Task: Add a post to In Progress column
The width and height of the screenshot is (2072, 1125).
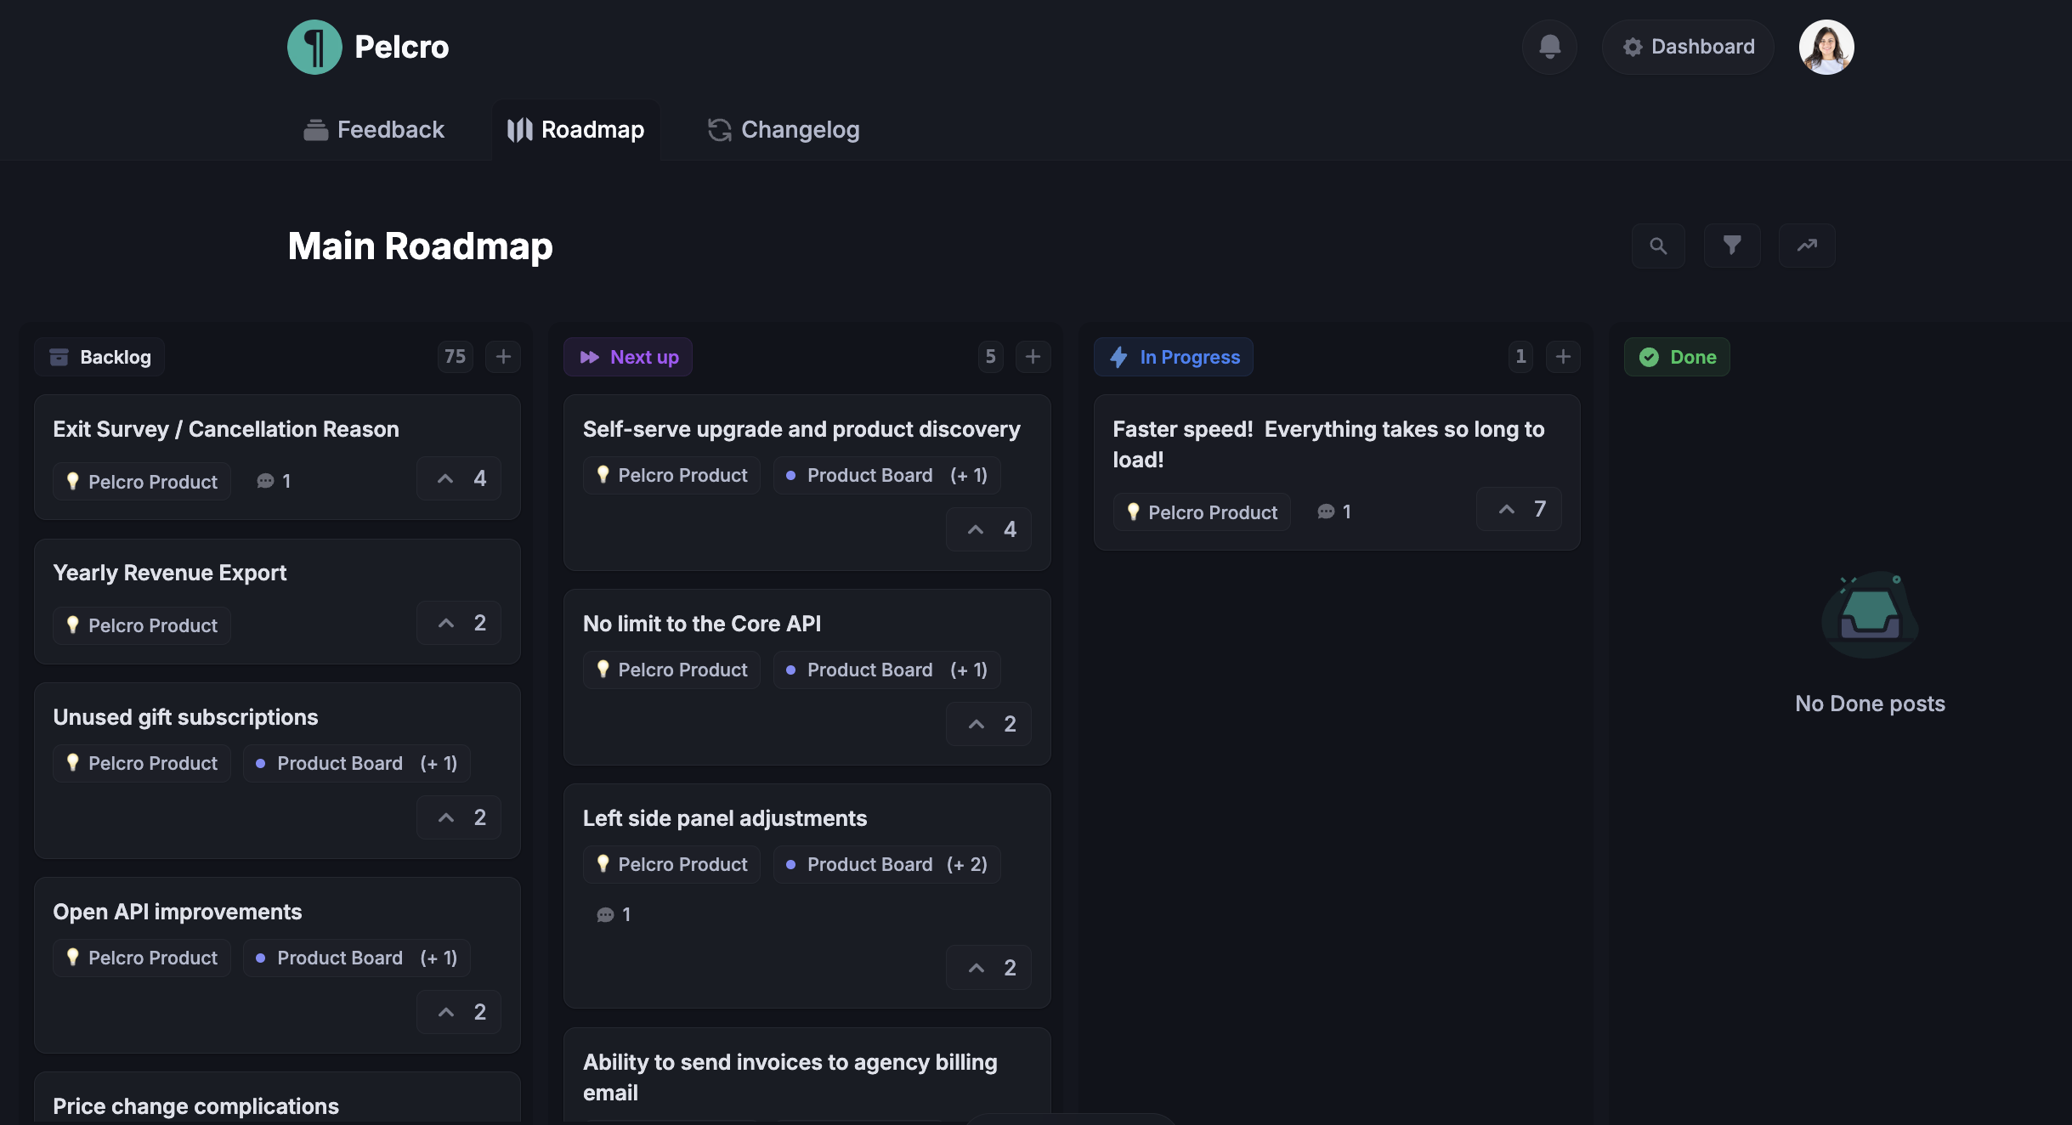Action: pyautogui.click(x=1563, y=356)
